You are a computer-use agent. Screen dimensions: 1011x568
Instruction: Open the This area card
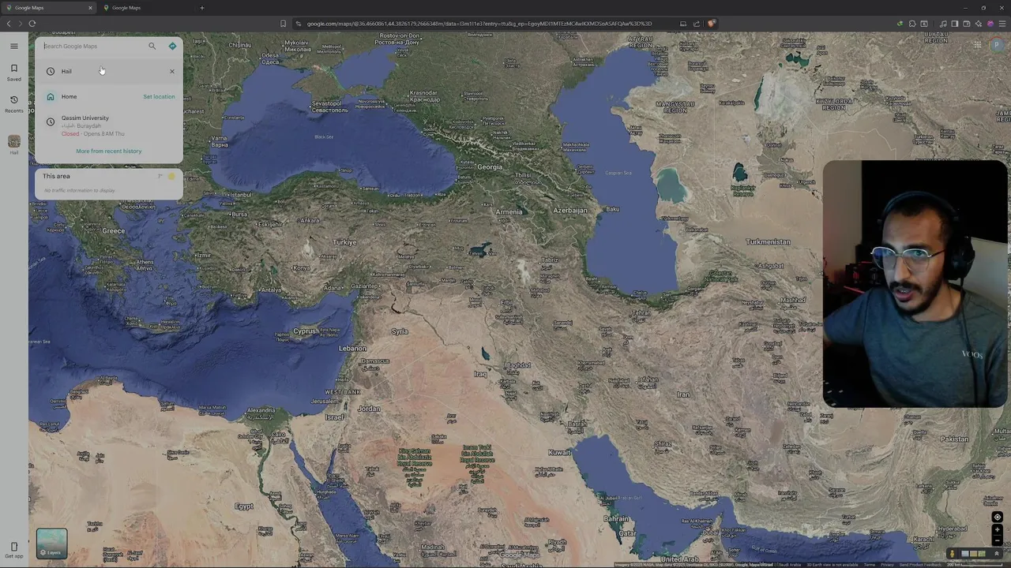109,182
